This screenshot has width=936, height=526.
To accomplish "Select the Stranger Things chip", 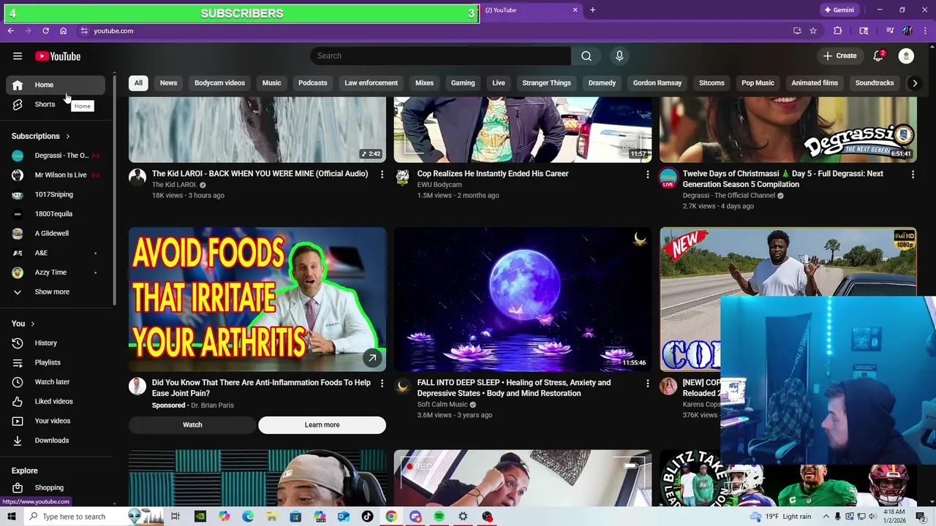I will coord(546,83).
